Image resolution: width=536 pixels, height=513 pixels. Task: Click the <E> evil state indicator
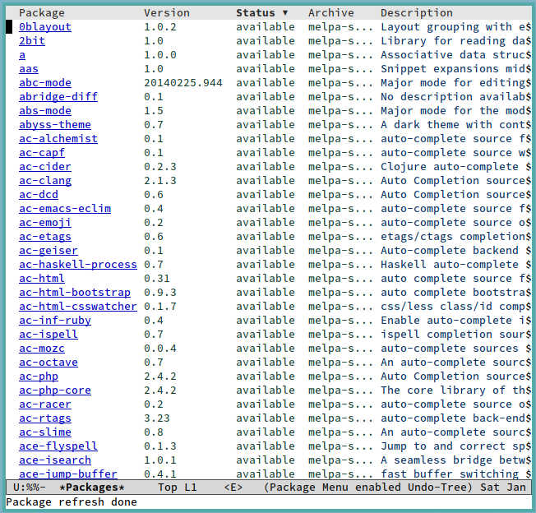233,487
